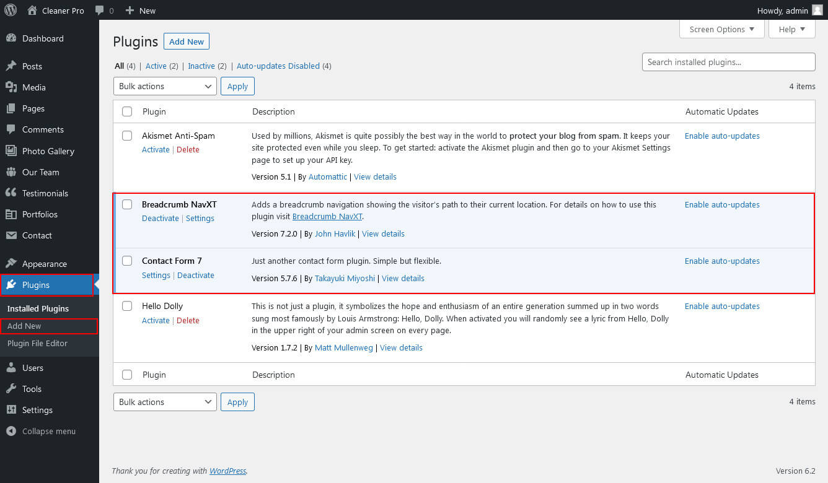This screenshot has width=828, height=483.
Task: Click the Our Team group icon
Action: click(x=11, y=172)
